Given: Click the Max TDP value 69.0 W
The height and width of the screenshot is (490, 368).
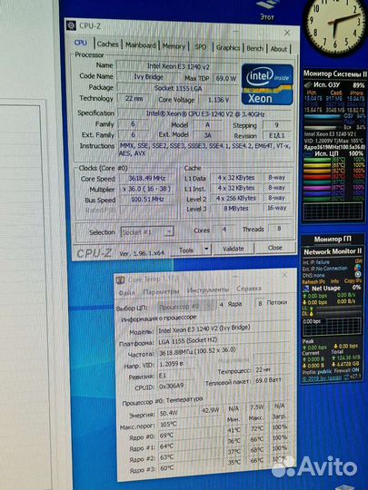Looking at the screenshot, I should [225, 78].
